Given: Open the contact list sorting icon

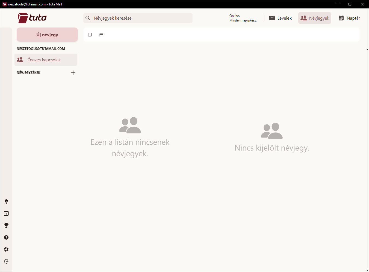Looking at the screenshot, I should 101,35.
